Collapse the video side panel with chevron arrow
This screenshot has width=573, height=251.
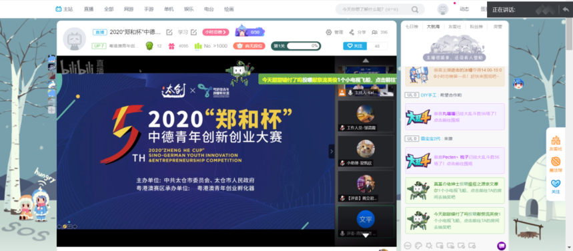pyautogui.click(x=332, y=151)
